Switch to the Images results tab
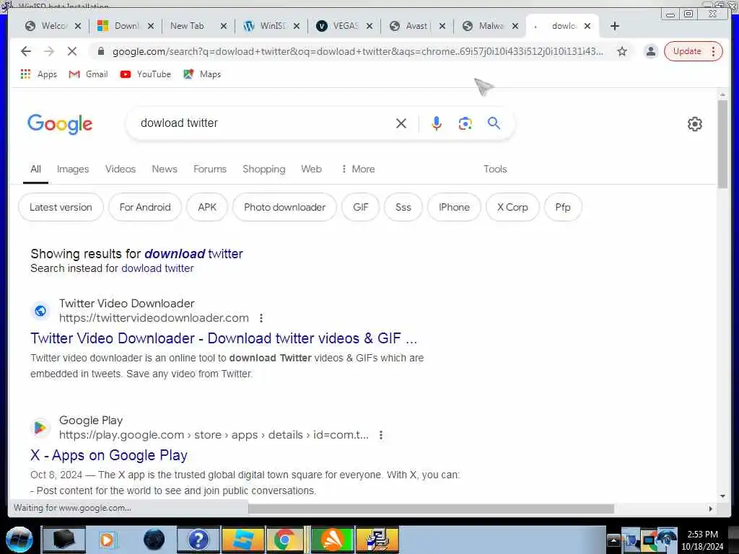 tap(73, 169)
